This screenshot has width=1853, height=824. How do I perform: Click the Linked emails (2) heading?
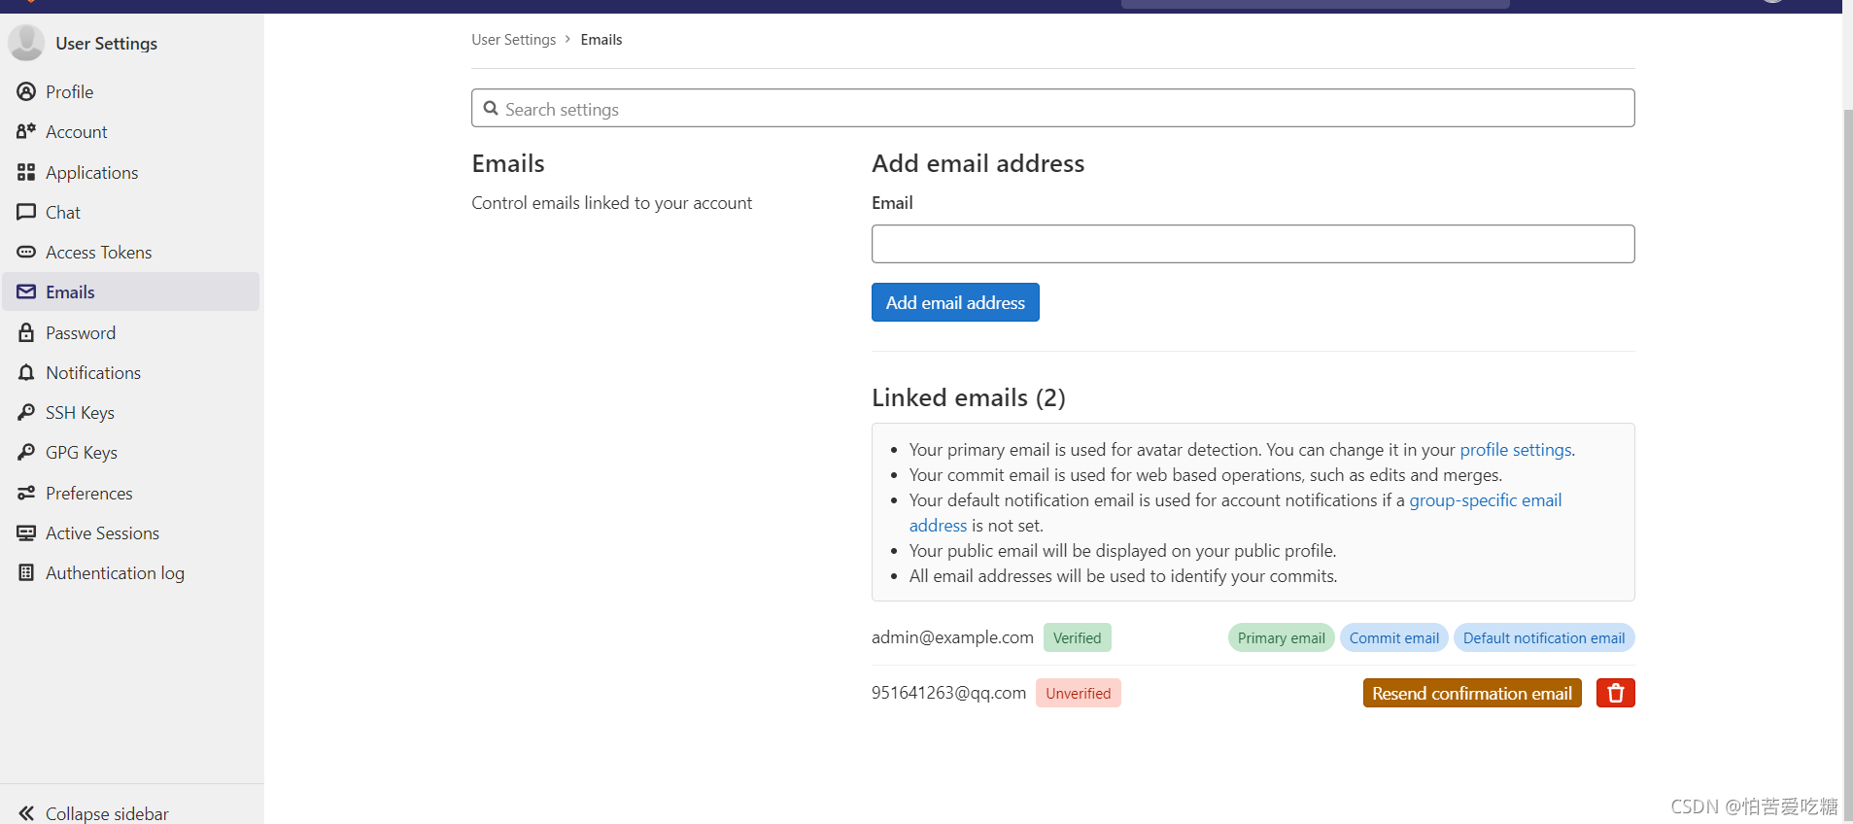(x=969, y=397)
